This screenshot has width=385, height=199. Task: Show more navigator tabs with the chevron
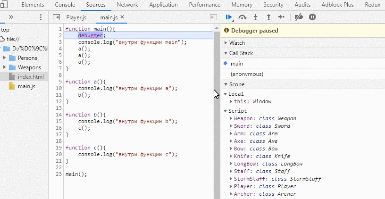(x=11, y=17)
